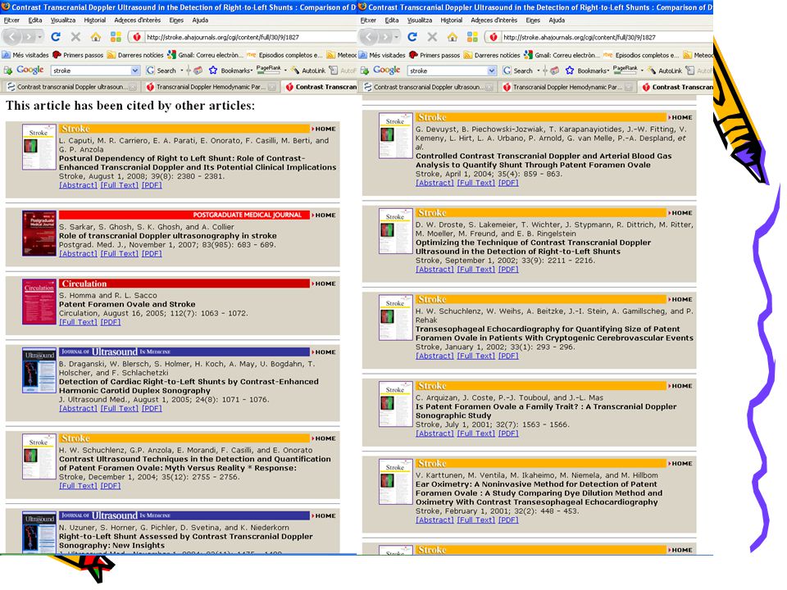787x590 pixels.
Task: Open PDF of Arquizan family trait article
Action: pos(508,433)
